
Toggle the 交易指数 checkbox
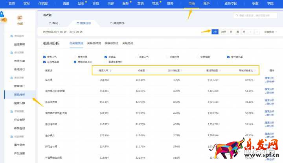click(198, 57)
